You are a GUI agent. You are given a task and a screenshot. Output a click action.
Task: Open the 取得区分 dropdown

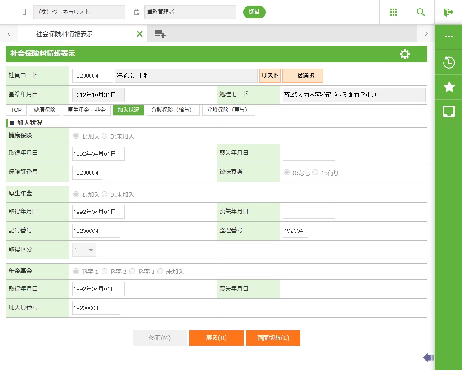coord(84,250)
